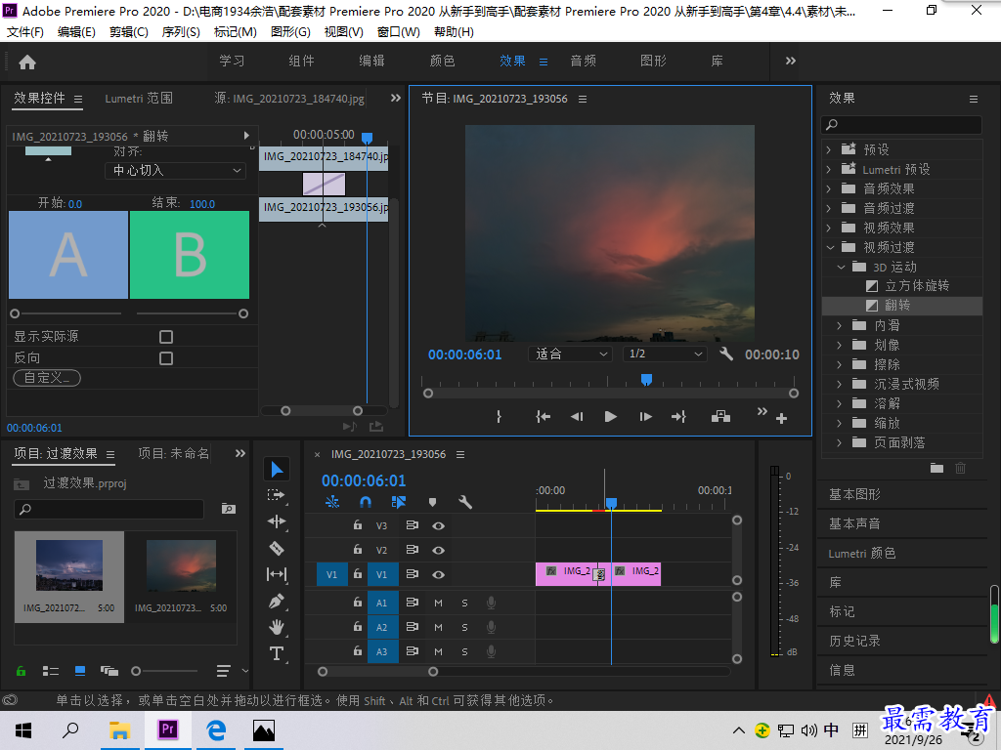Open the 适合 zoom level dropdown
The width and height of the screenshot is (1001, 750).
pos(570,354)
